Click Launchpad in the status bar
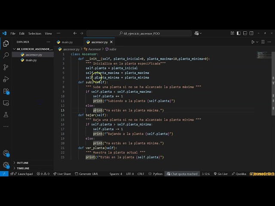The image size is (275, 206). click(22, 174)
